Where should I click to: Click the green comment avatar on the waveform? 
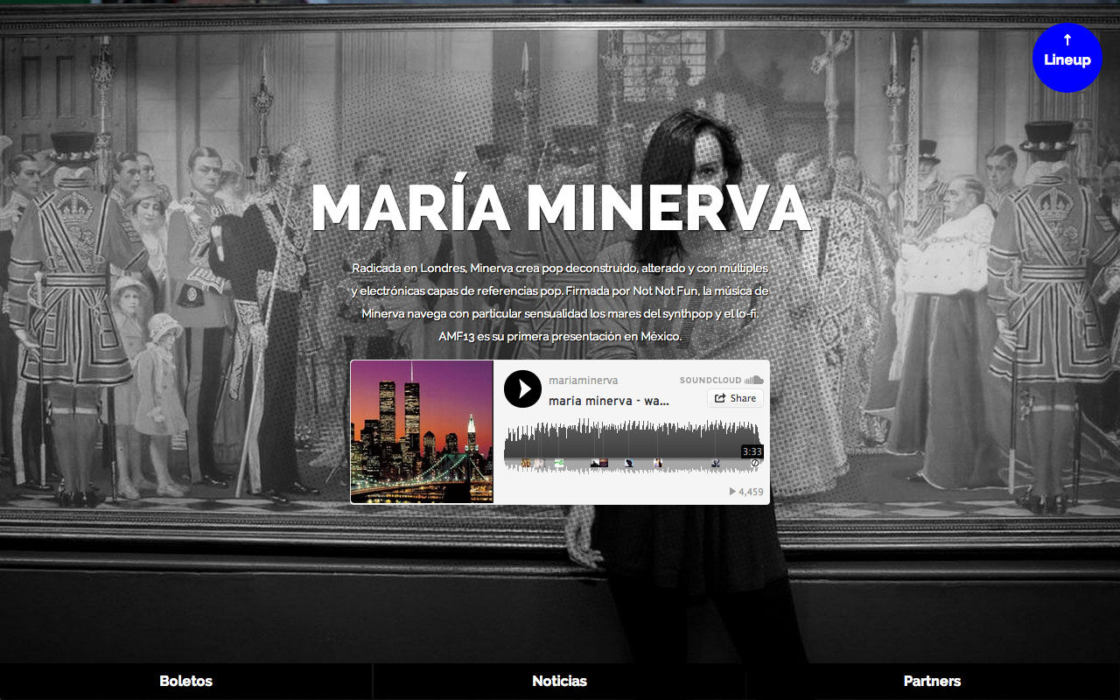559,463
